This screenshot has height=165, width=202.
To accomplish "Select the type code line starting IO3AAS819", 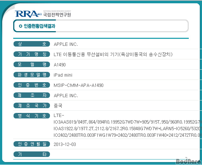I will (128, 122).
